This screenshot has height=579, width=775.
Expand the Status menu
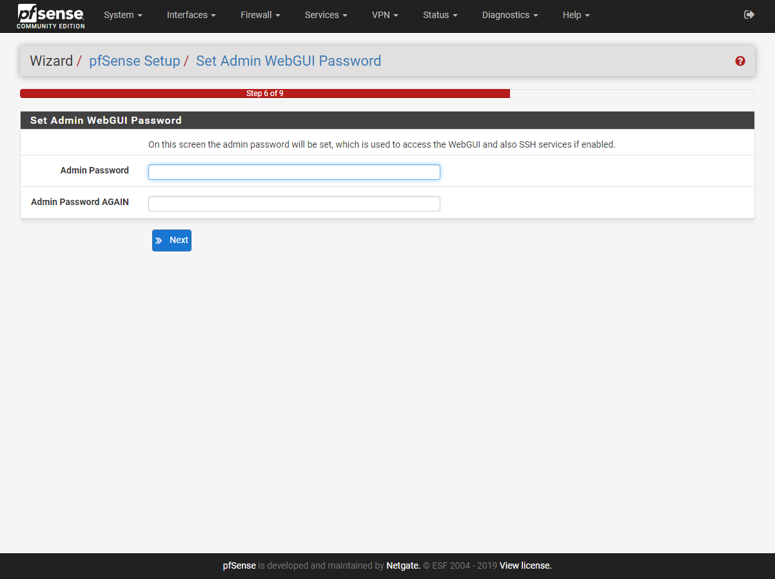coord(440,15)
